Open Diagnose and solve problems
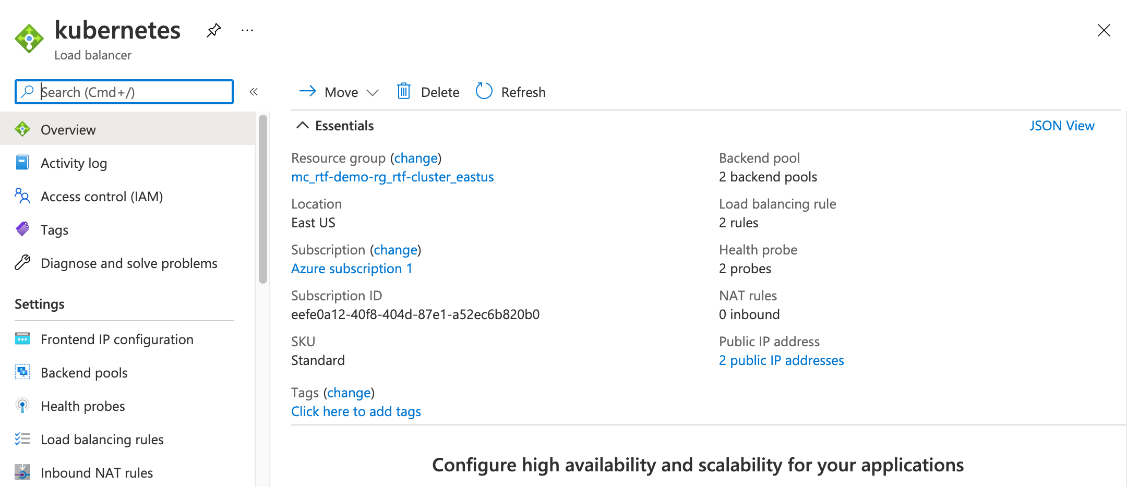 pos(129,263)
